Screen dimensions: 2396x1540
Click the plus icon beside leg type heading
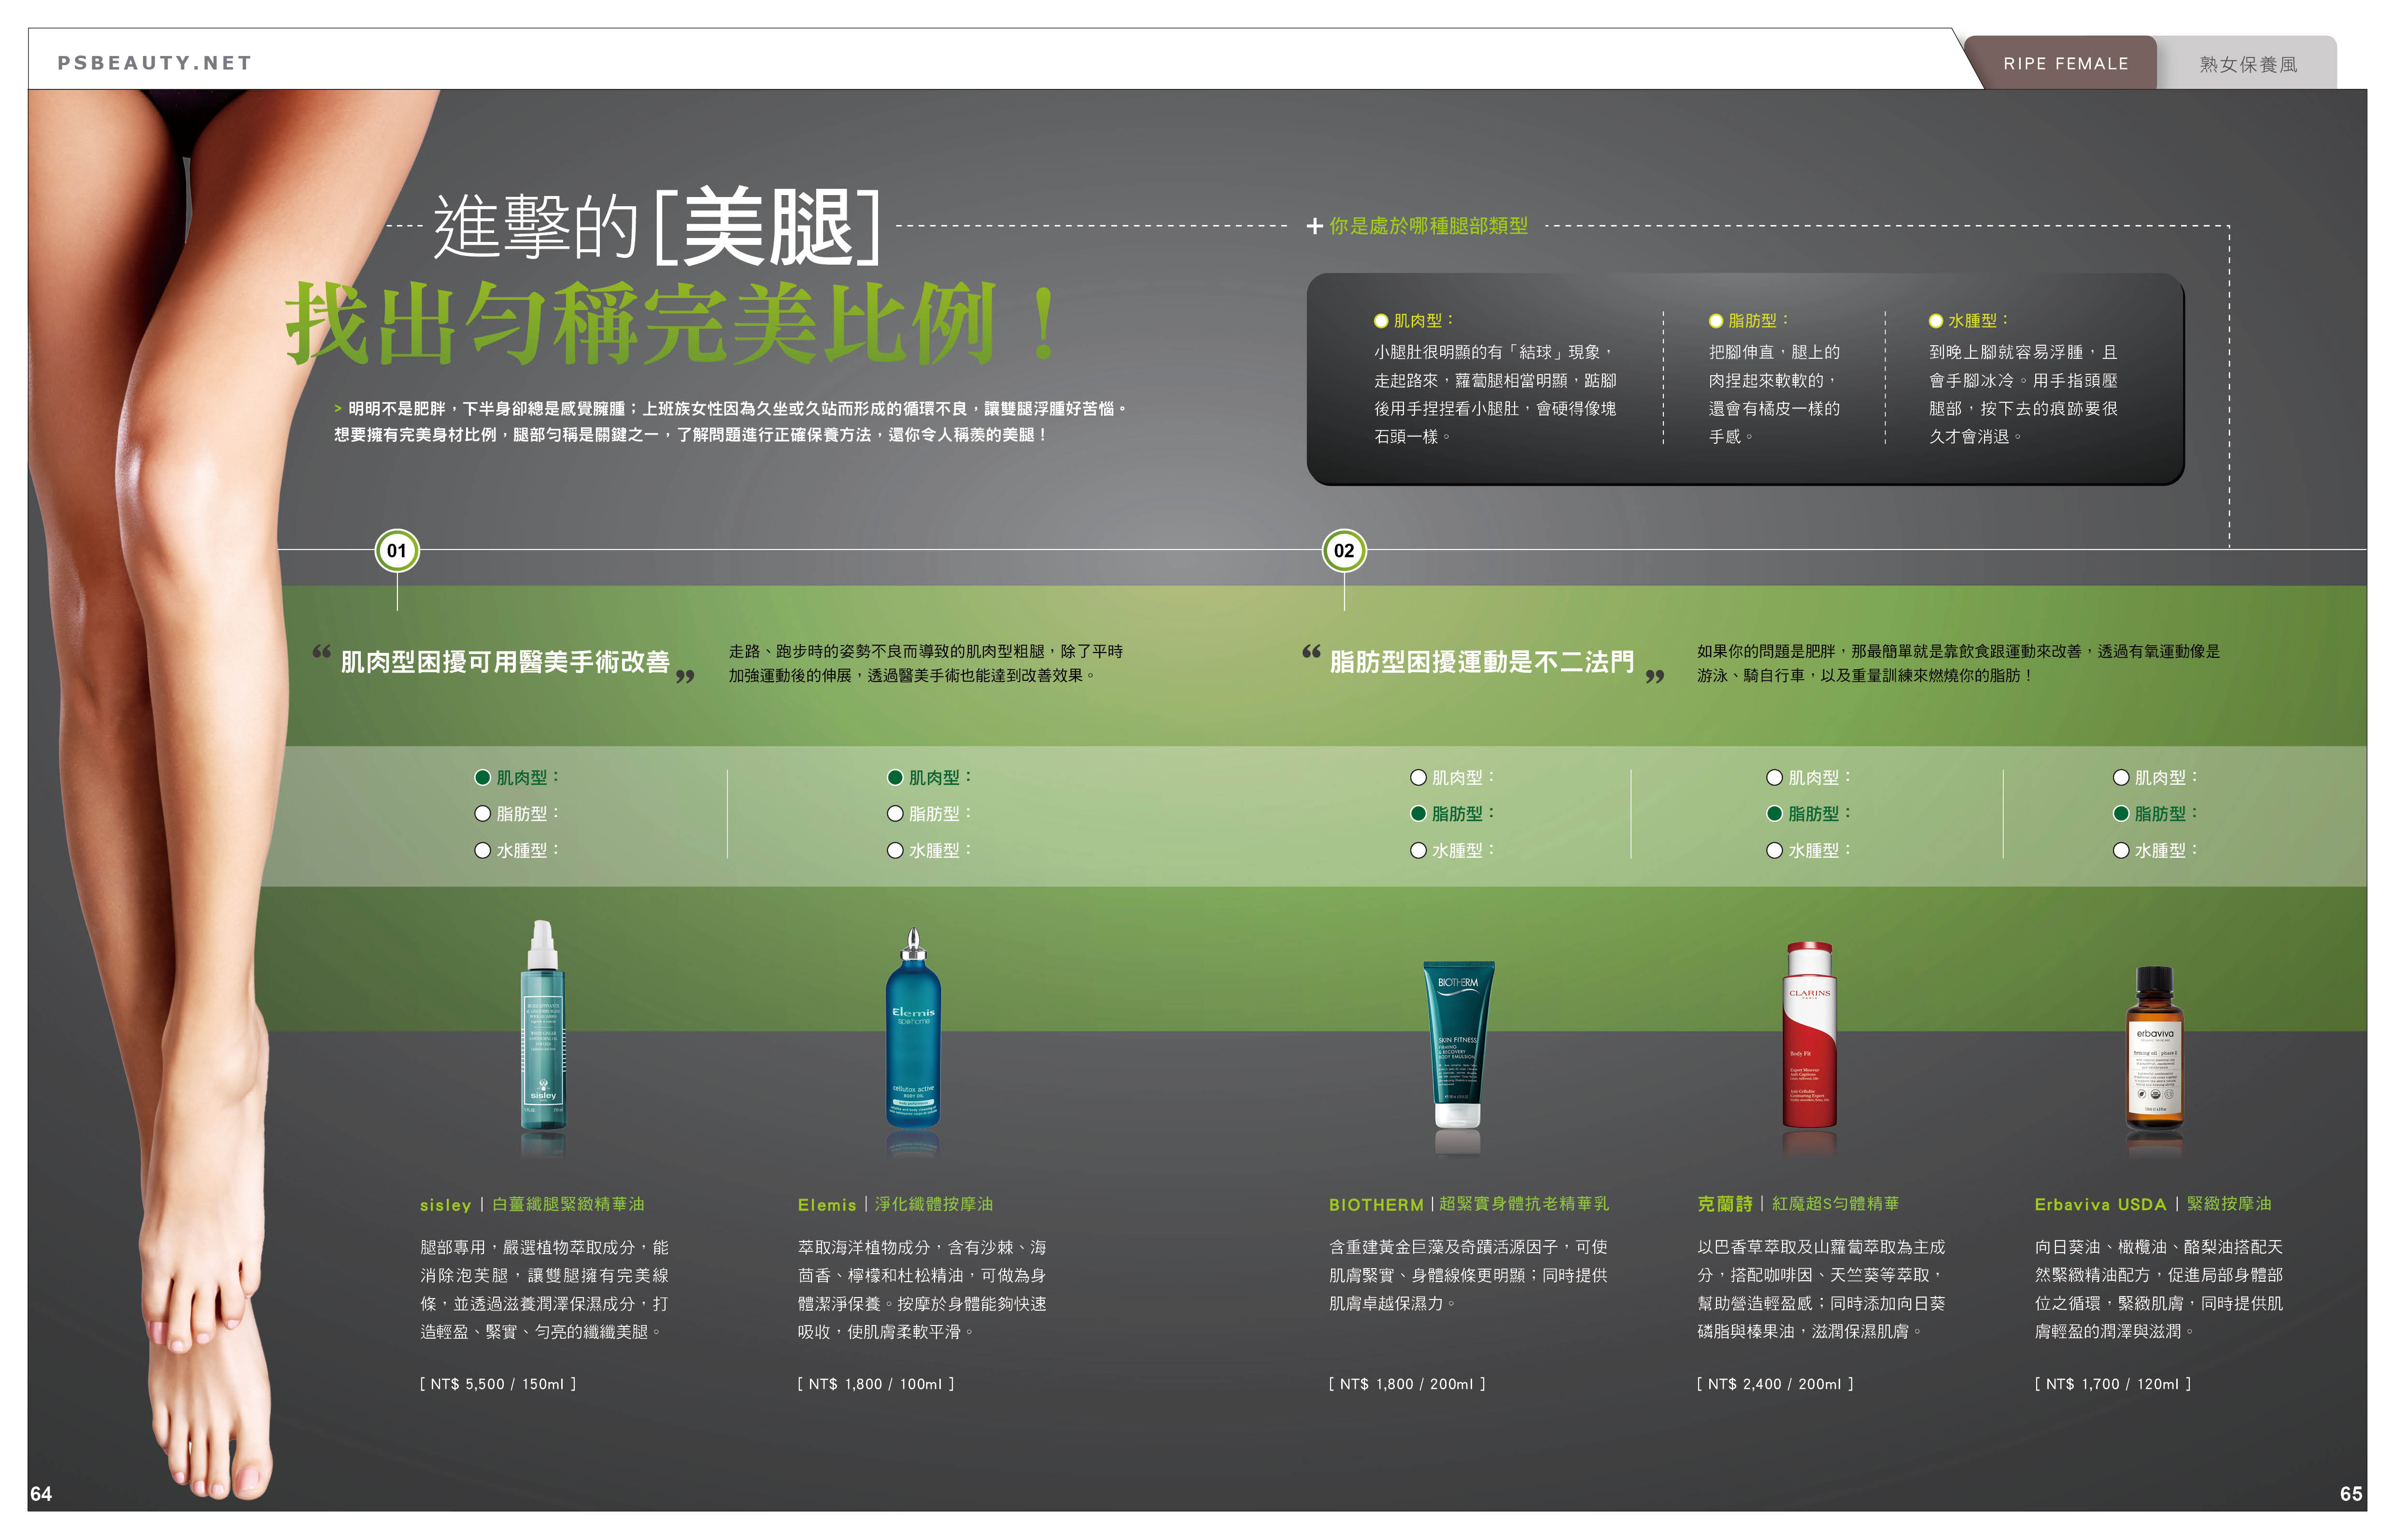pos(1315,227)
